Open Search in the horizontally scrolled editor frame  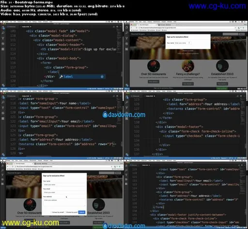tap(3, 102)
